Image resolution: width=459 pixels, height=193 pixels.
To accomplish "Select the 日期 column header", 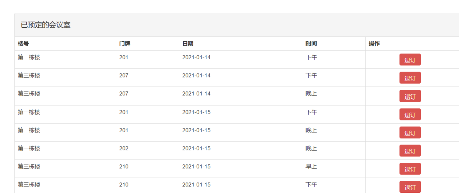I will (x=188, y=44).
